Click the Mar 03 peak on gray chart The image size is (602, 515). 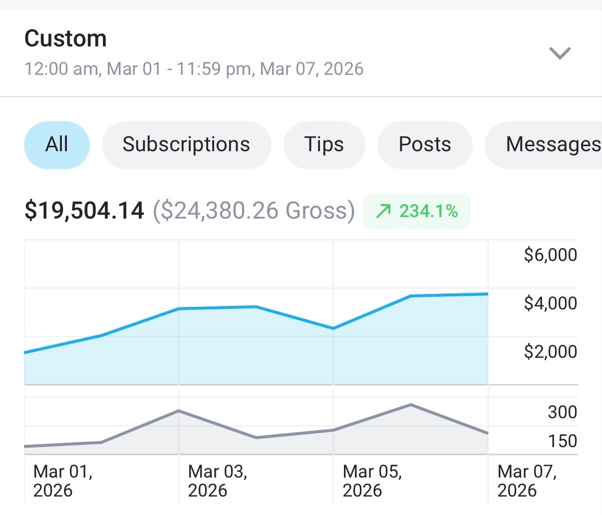pos(179,410)
